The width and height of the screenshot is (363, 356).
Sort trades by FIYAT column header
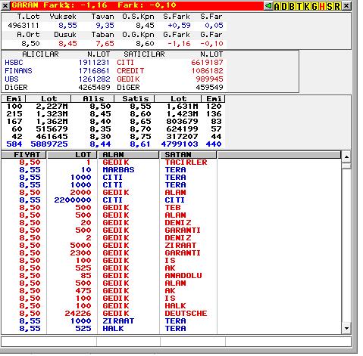click(23, 154)
